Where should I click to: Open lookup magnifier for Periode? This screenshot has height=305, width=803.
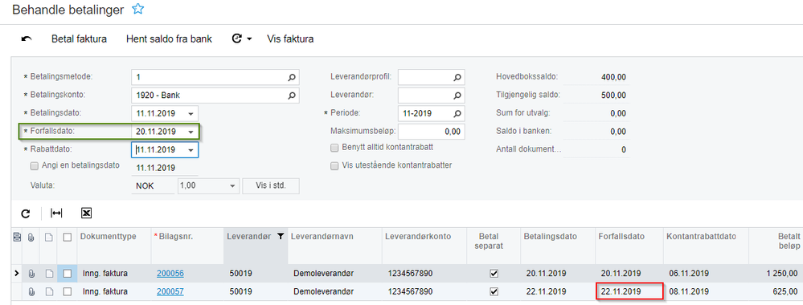[x=457, y=113]
